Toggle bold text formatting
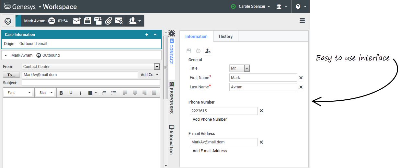The width and height of the screenshot is (401, 168). [x=61, y=93]
